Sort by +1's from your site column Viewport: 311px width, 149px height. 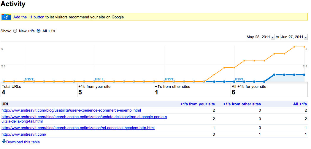197,104
